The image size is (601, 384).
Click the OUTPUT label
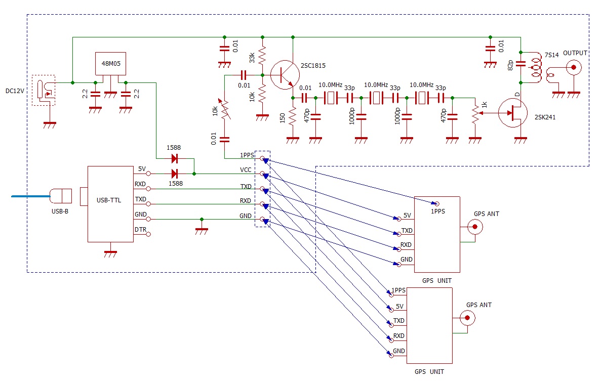[575, 53]
